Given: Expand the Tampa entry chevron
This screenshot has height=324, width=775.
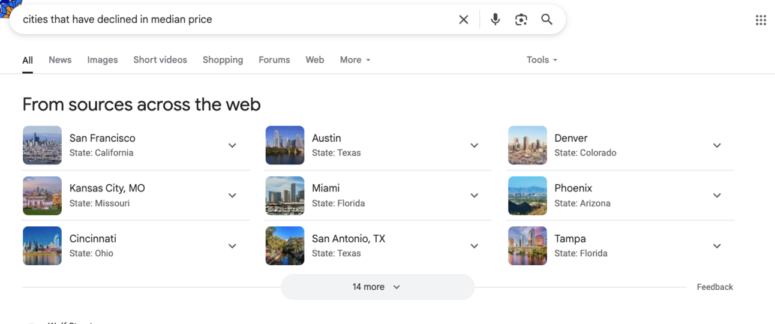Looking at the screenshot, I should (x=717, y=246).
